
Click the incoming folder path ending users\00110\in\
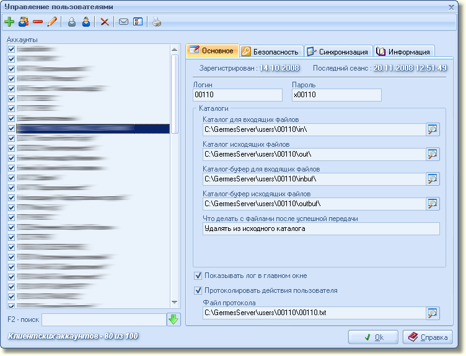(314, 129)
